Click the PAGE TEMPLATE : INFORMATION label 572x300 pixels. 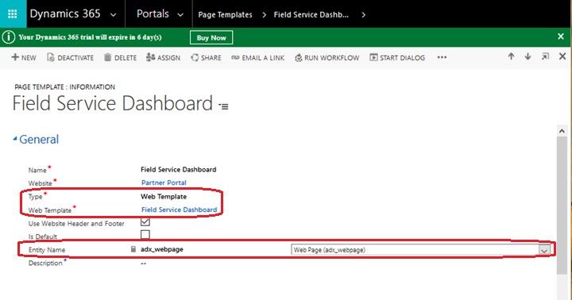pos(64,87)
